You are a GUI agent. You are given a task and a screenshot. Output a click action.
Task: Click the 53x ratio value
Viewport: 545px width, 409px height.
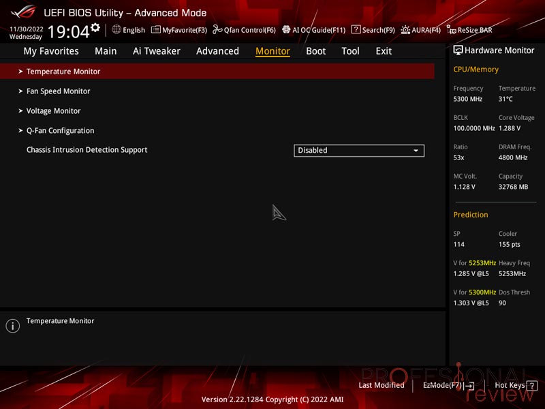[458, 157]
